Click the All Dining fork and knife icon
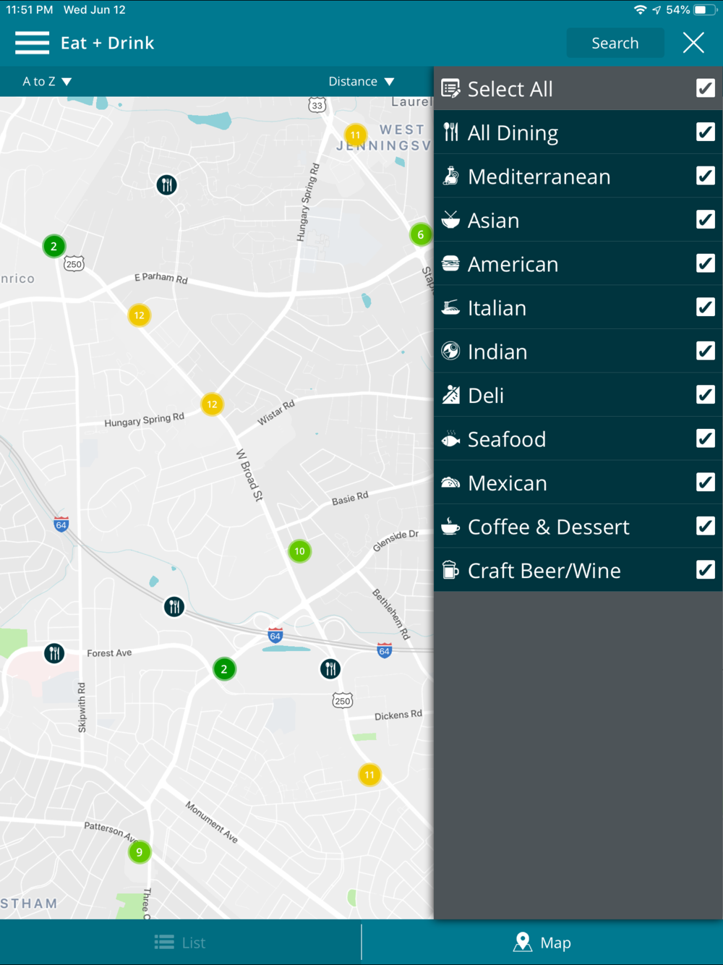This screenshot has height=965, width=723. coord(450,132)
